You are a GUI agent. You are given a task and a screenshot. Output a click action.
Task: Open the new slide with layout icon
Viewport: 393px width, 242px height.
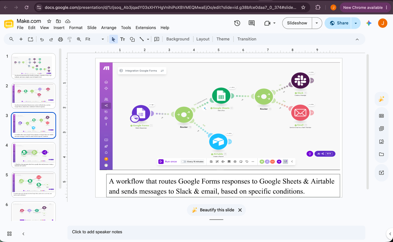tap(31, 39)
